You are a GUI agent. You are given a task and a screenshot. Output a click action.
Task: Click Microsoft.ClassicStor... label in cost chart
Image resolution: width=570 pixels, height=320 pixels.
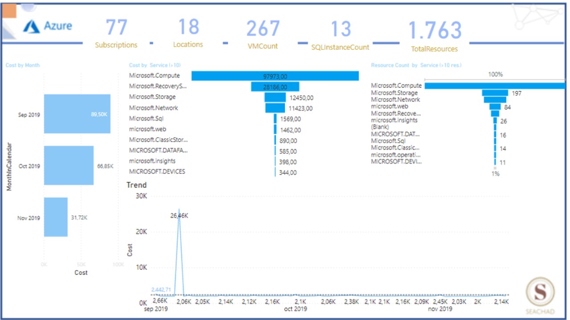click(x=159, y=140)
